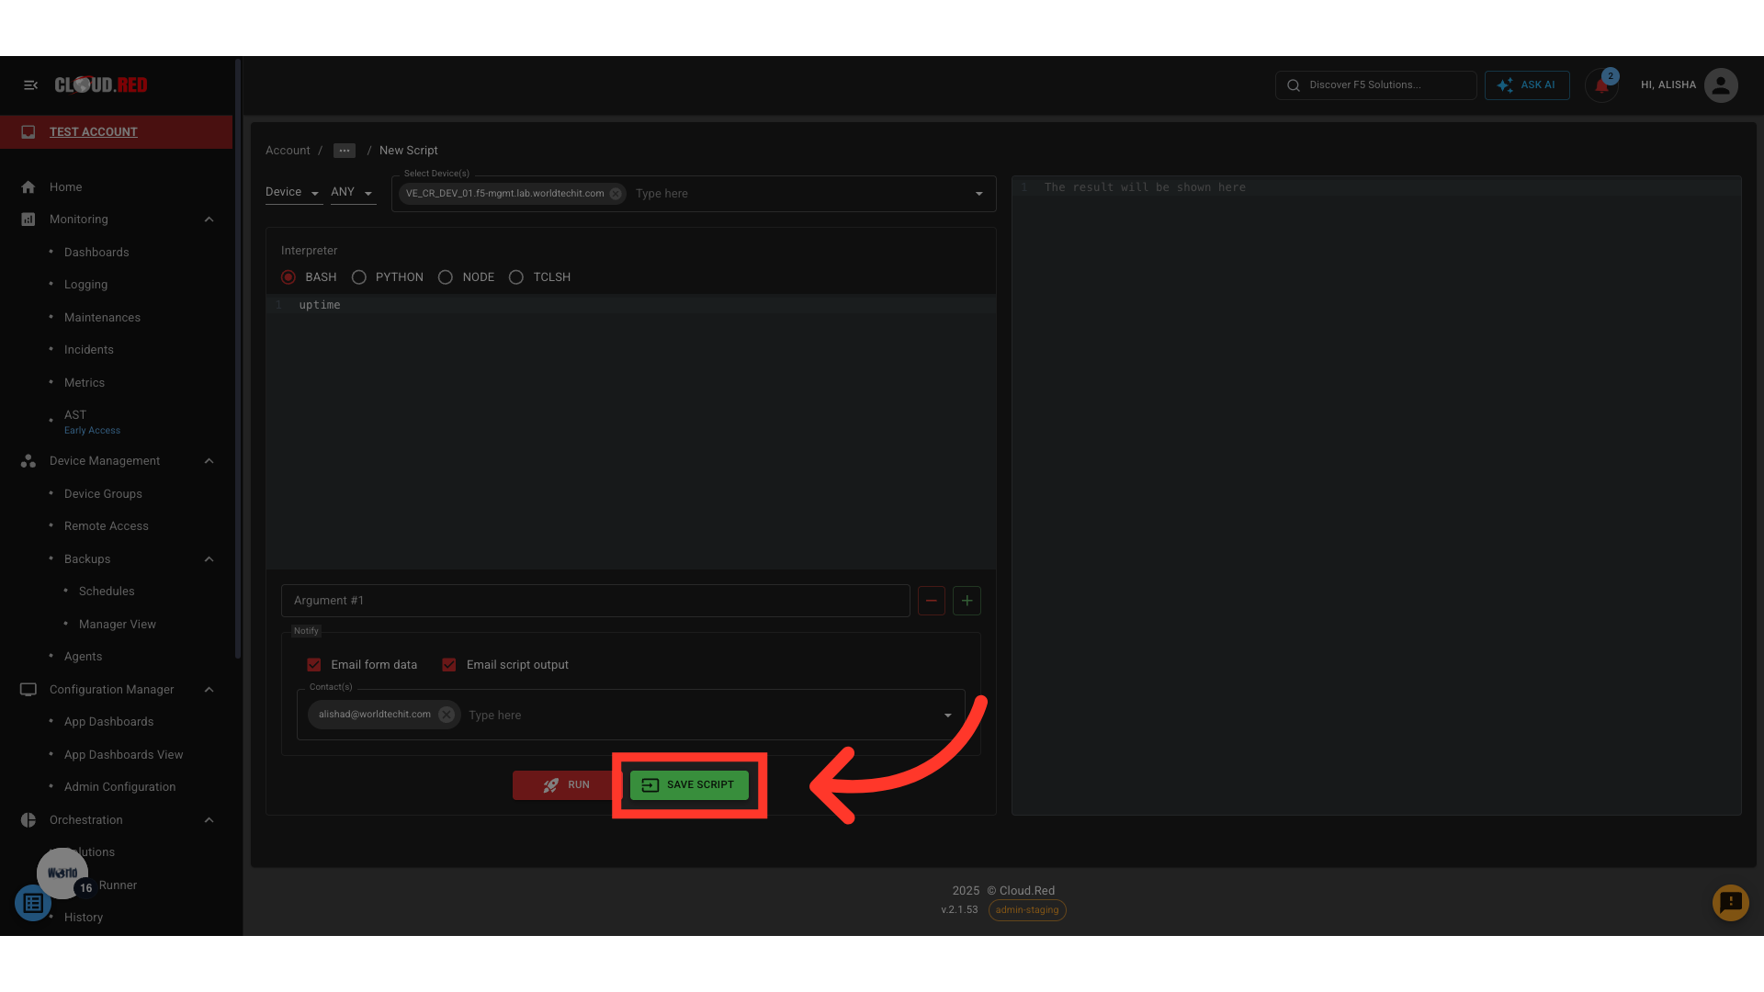The width and height of the screenshot is (1764, 992).
Task: Select the PYTHON interpreter radio button
Action: 359,277
